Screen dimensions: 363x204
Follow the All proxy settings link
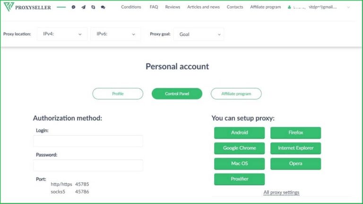[281, 192]
